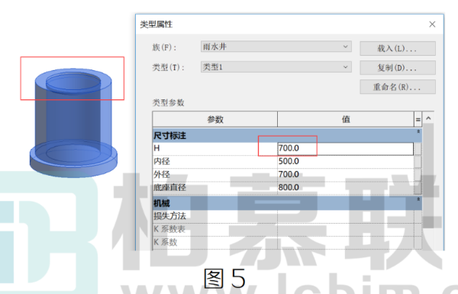The width and height of the screenshot is (458, 294).
Task: Click the H parameter name cell
Action: tap(215, 148)
